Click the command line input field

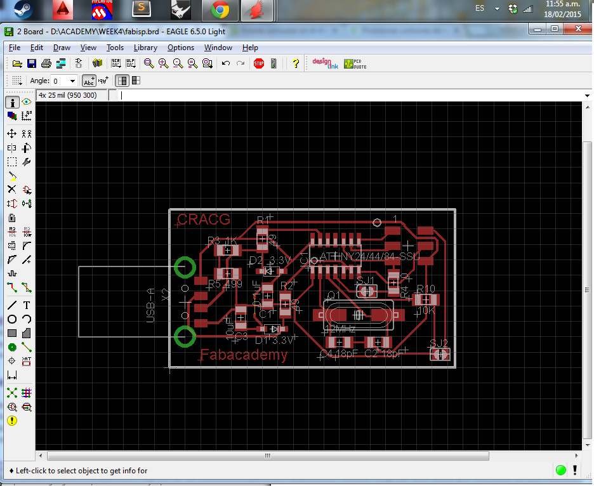(x=350, y=95)
